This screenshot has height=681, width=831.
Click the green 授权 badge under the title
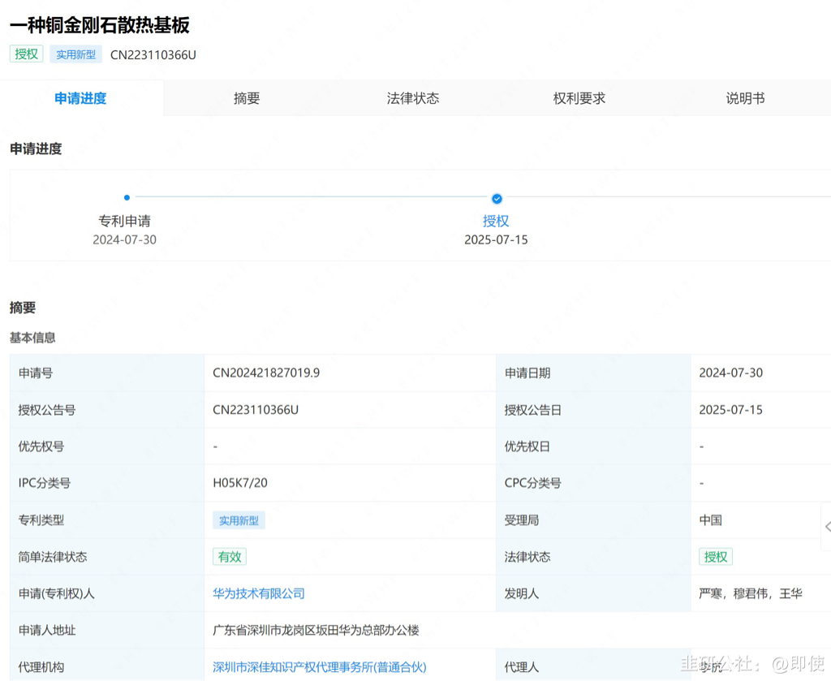[26, 54]
